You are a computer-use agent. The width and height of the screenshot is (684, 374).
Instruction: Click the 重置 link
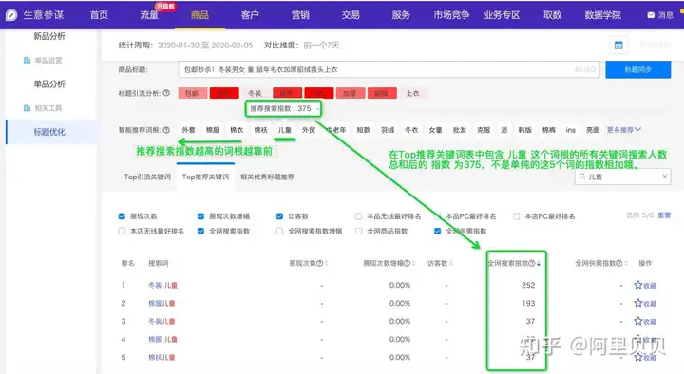point(664,215)
